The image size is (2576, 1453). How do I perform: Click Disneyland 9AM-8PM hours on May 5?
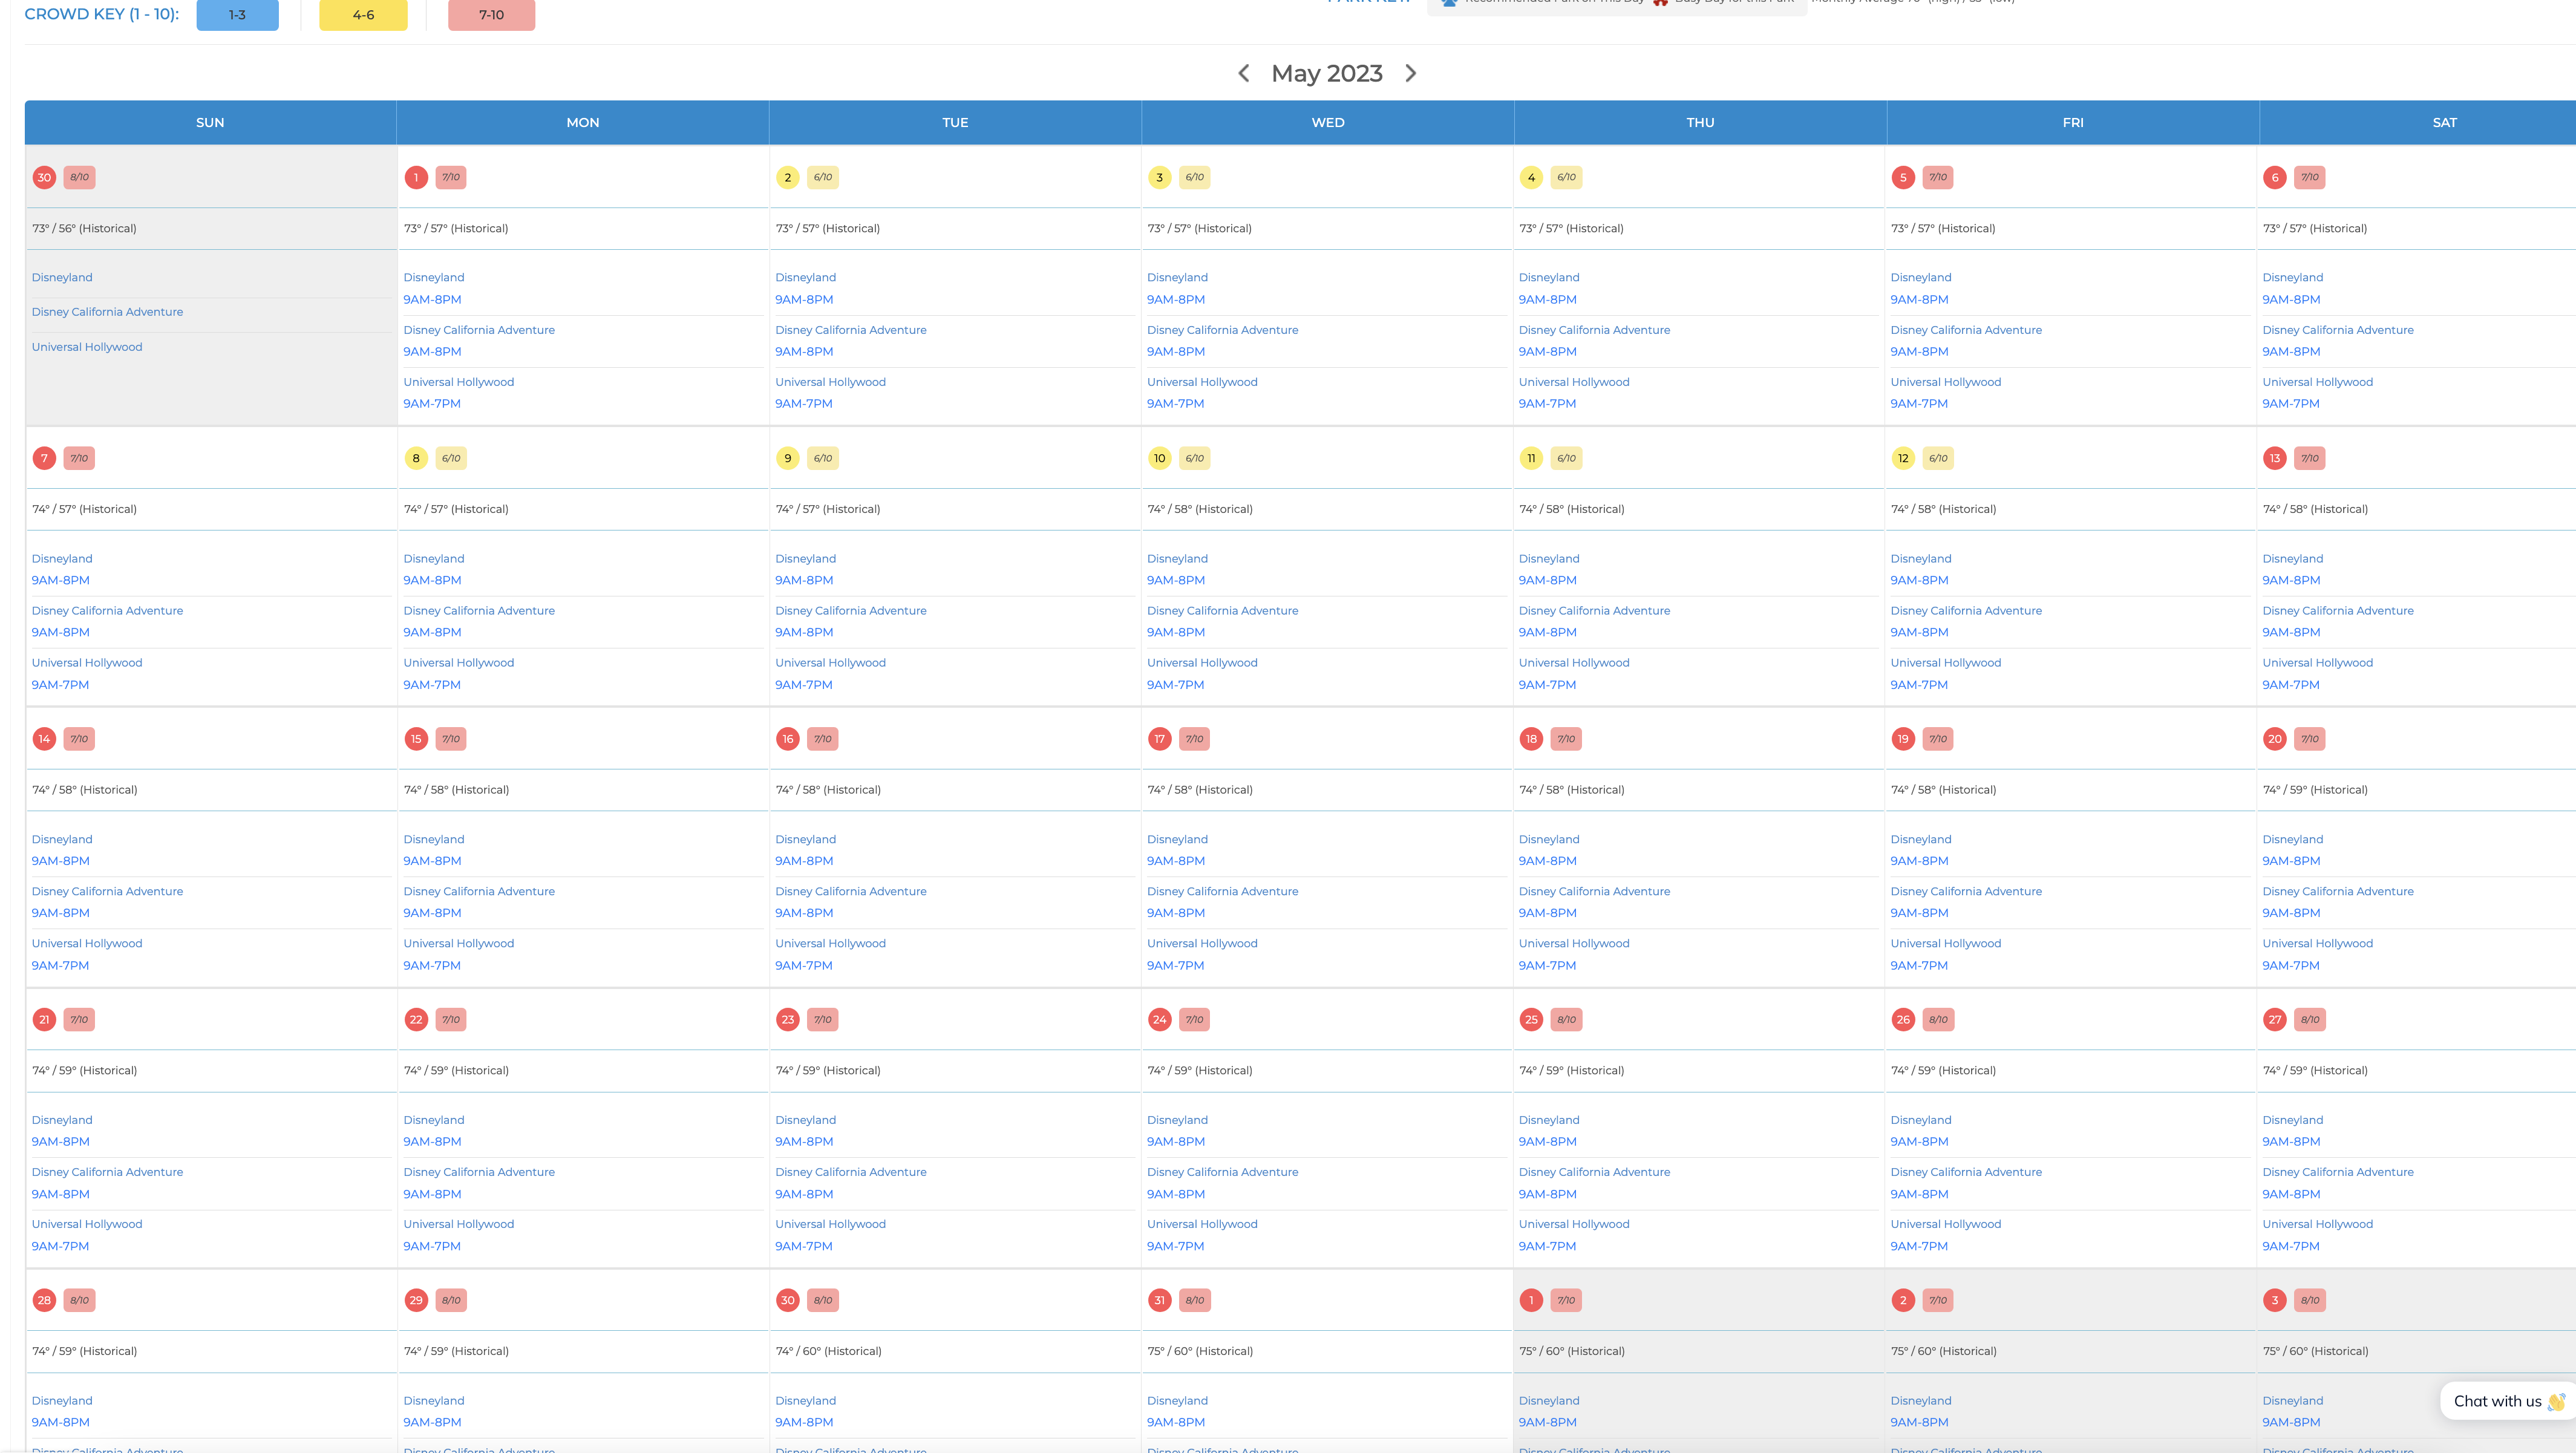tap(1919, 299)
